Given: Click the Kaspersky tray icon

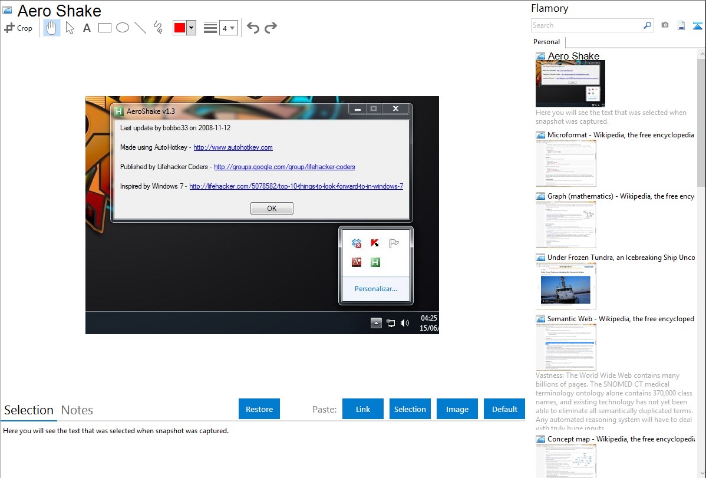Looking at the screenshot, I should tap(375, 243).
